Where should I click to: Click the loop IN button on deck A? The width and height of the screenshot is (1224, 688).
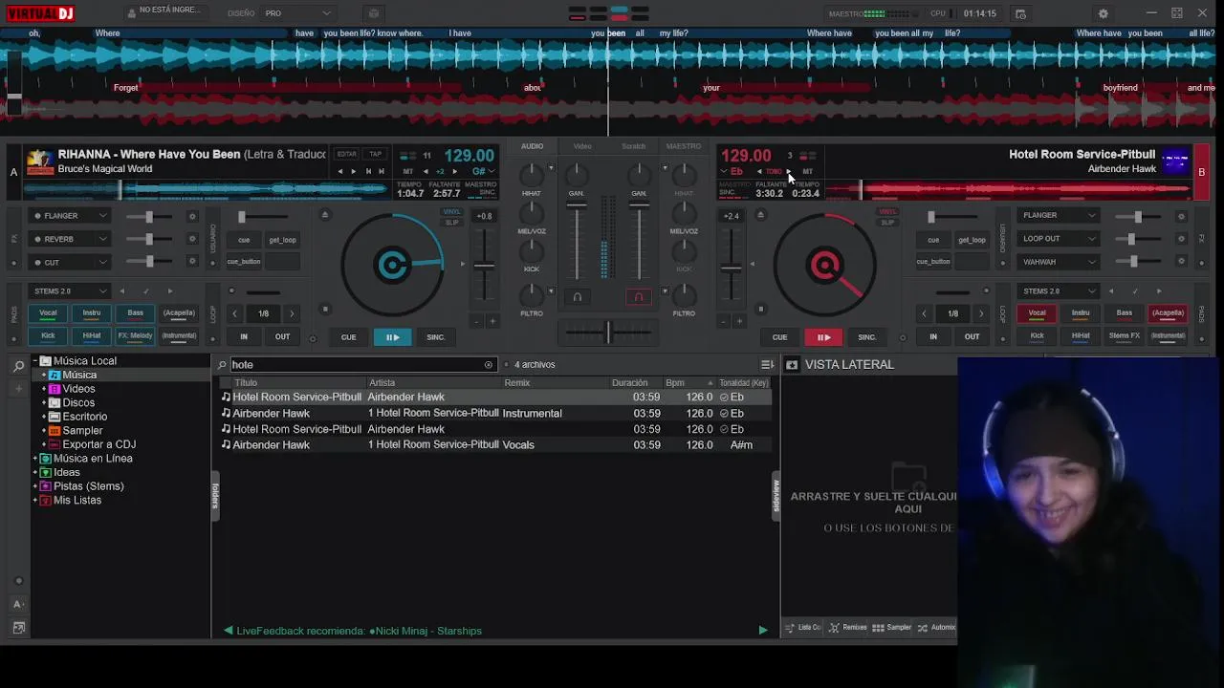click(x=244, y=336)
